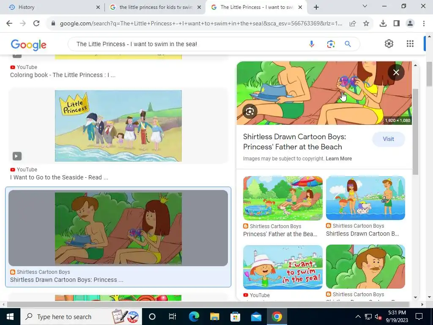Viewport: 433px width, 325px height.
Task: Start voice search with the microphone icon
Action: tap(312, 44)
